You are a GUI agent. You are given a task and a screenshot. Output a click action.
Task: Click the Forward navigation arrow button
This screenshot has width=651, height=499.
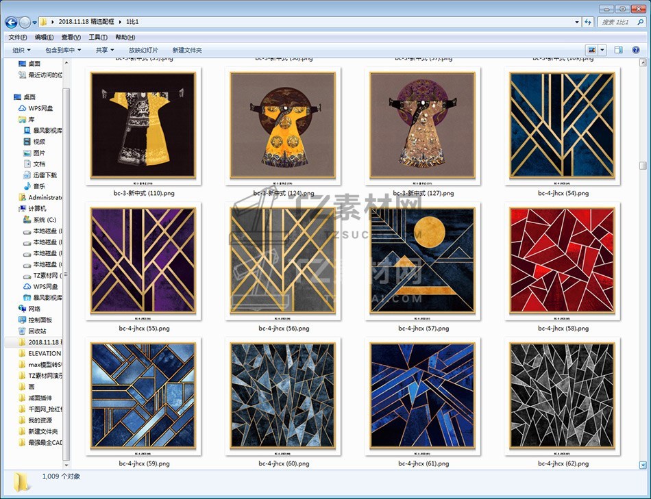25,22
